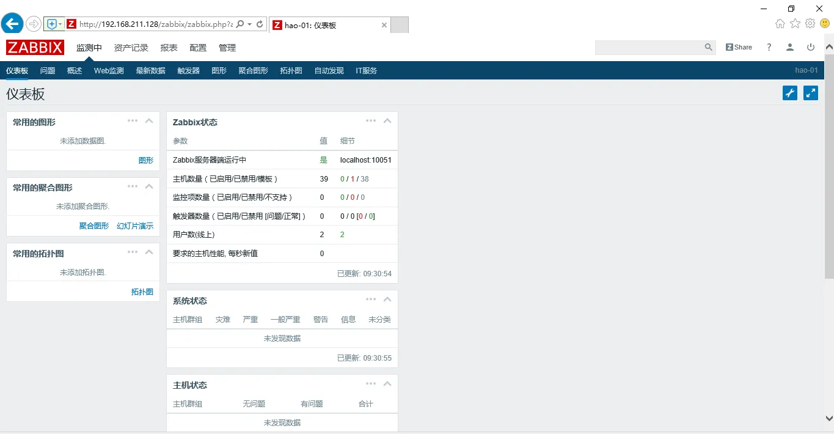Viewport: 834px width, 434px height.
Task: Select the 仪表板 submenu tab
Action: pyautogui.click(x=17, y=71)
